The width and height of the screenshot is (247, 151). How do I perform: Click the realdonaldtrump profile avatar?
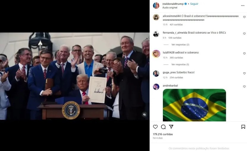coord(156,6)
